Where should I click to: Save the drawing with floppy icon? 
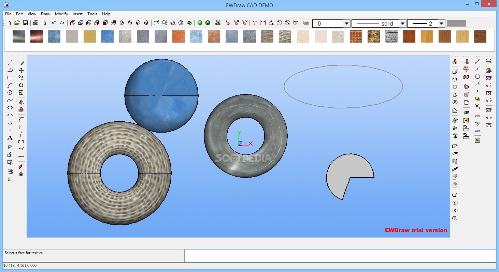click(x=25, y=23)
